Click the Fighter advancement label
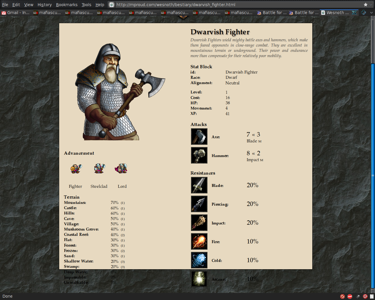 pyautogui.click(x=75, y=186)
